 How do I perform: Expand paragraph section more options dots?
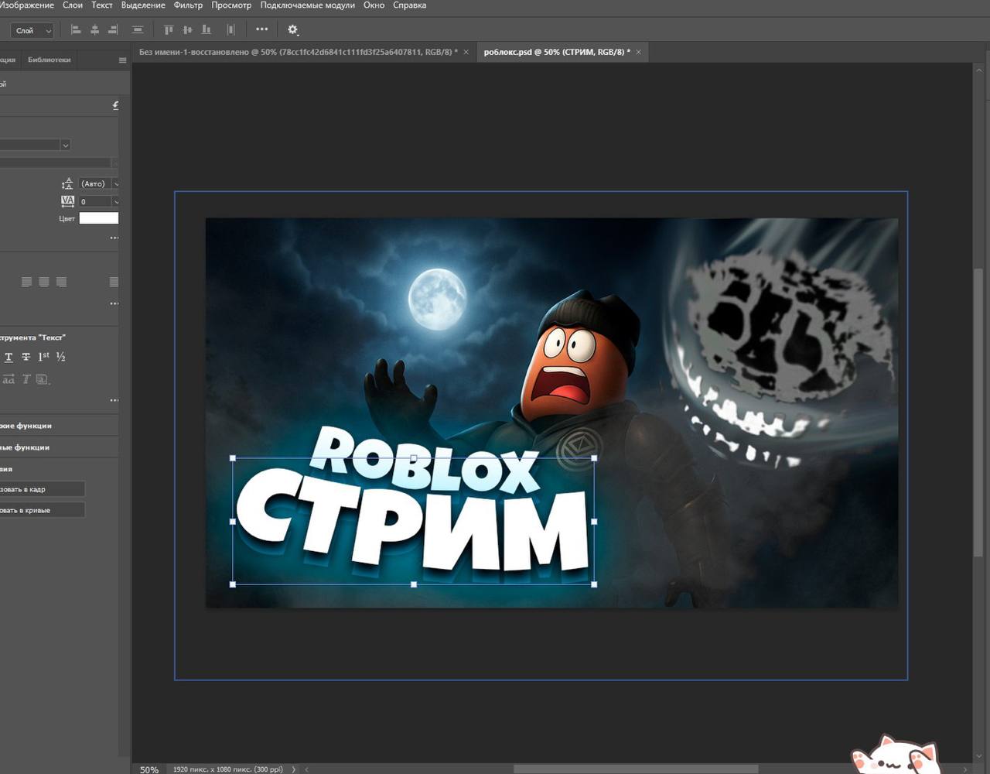point(114,303)
